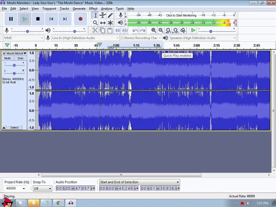Open the 2 (Stereo) Recording Channels dropdown
Image resolution: width=276 pixels, height=207 pixels.
pyautogui.click(x=141, y=38)
